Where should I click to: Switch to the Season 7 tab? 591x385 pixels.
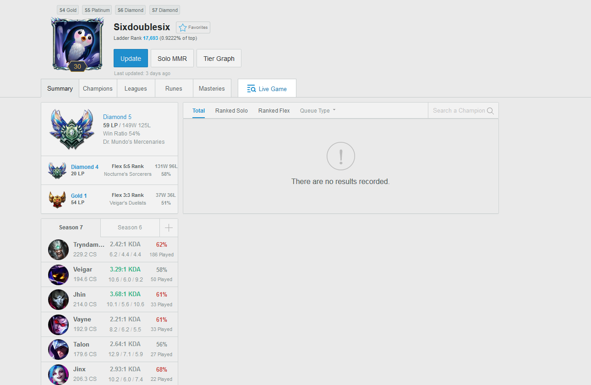click(71, 228)
